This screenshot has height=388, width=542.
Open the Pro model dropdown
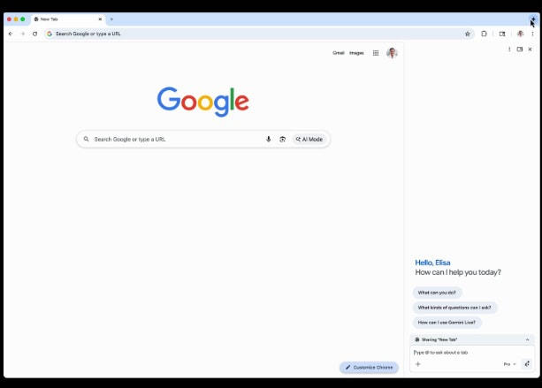[x=509, y=363]
